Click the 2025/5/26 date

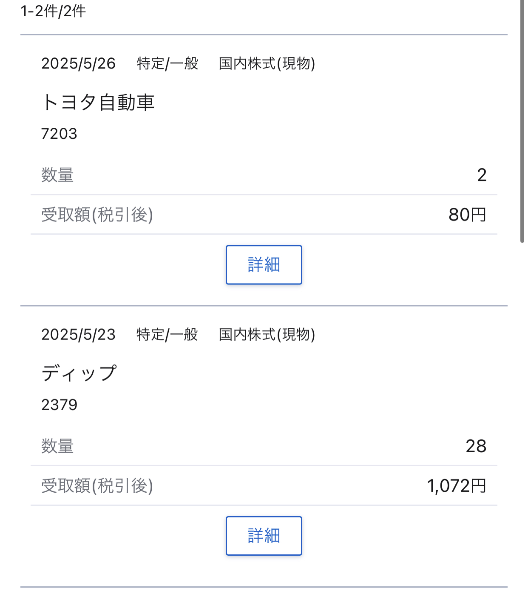click(x=78, y=63)
